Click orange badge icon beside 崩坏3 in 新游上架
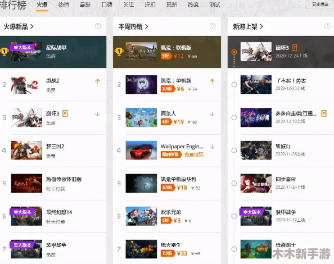The image size is (334, 264). click(x=295, y=48)
